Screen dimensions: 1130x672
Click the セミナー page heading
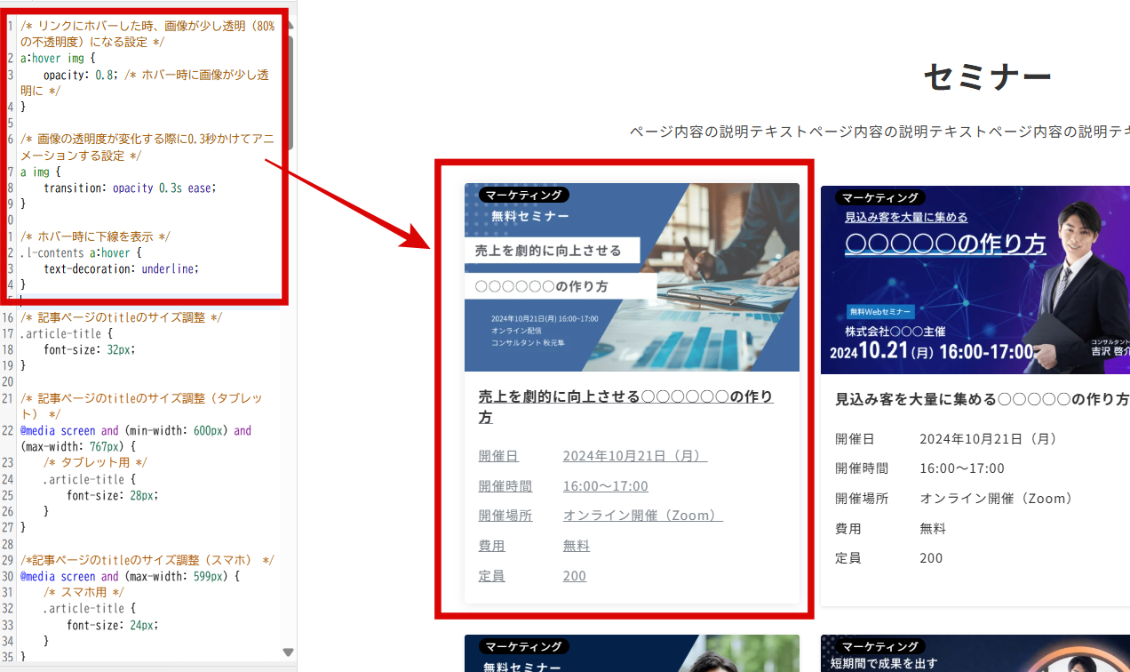point(988,78)
